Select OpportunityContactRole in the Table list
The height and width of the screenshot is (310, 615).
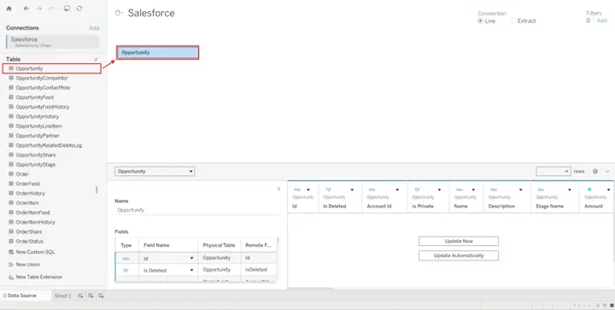click(39, 88)
